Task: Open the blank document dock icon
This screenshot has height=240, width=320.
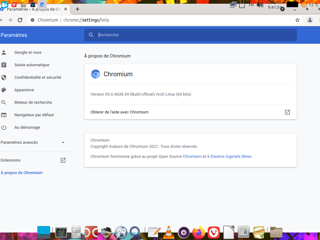Action: pos(228,232)
